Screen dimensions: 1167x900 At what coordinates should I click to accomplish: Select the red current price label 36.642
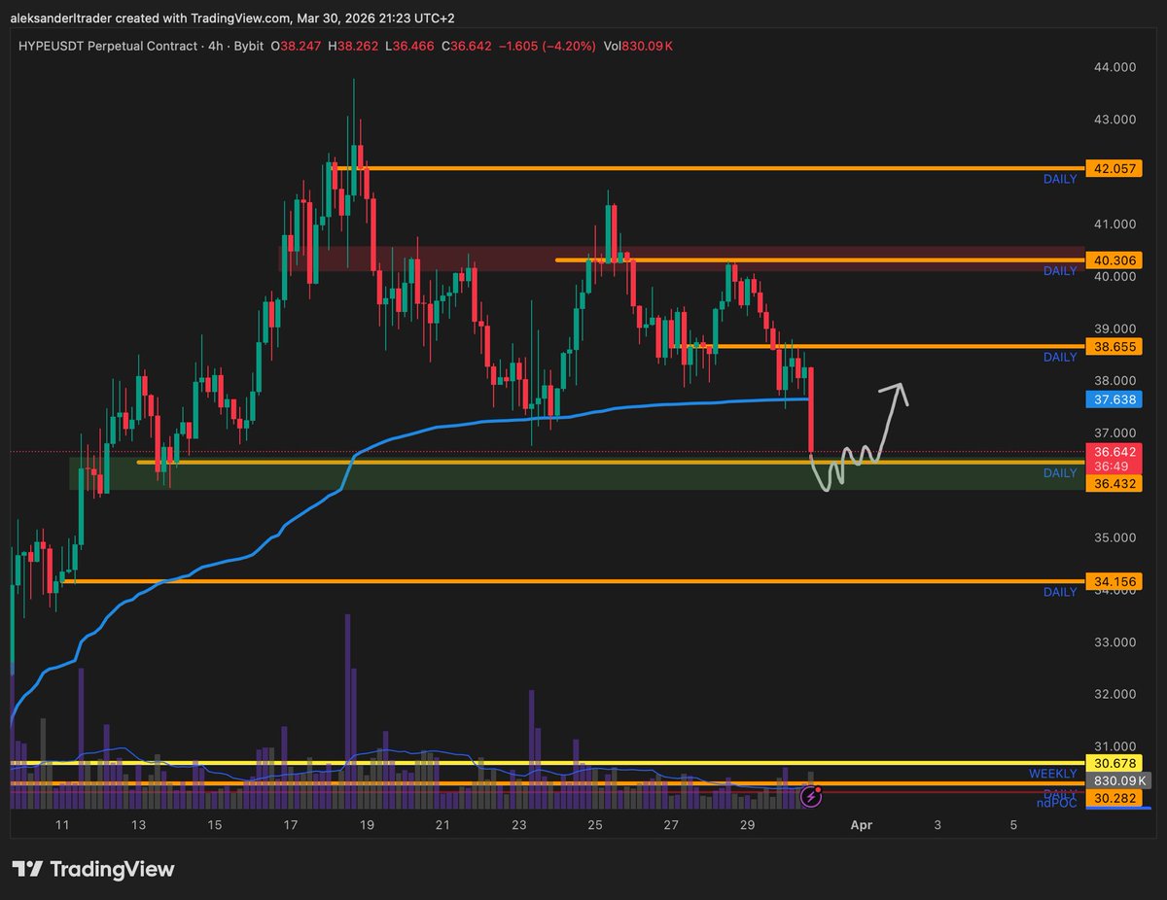(1114, 452)
